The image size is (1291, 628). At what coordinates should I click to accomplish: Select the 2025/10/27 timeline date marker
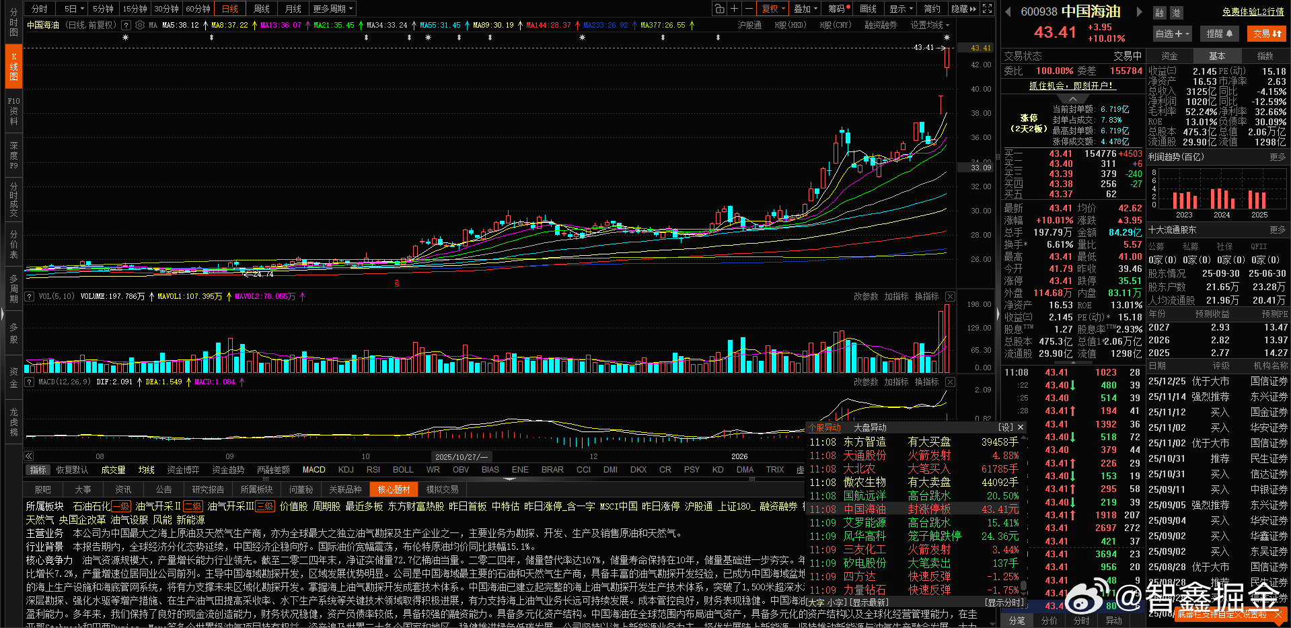(462, 457)
